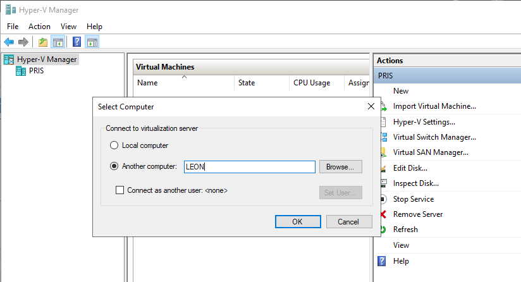Click the Up one level folder icon
521x282 pixels.
coord(43,42)
